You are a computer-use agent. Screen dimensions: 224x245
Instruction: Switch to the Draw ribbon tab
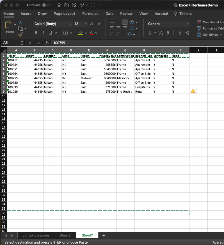[x=42, y=13]
